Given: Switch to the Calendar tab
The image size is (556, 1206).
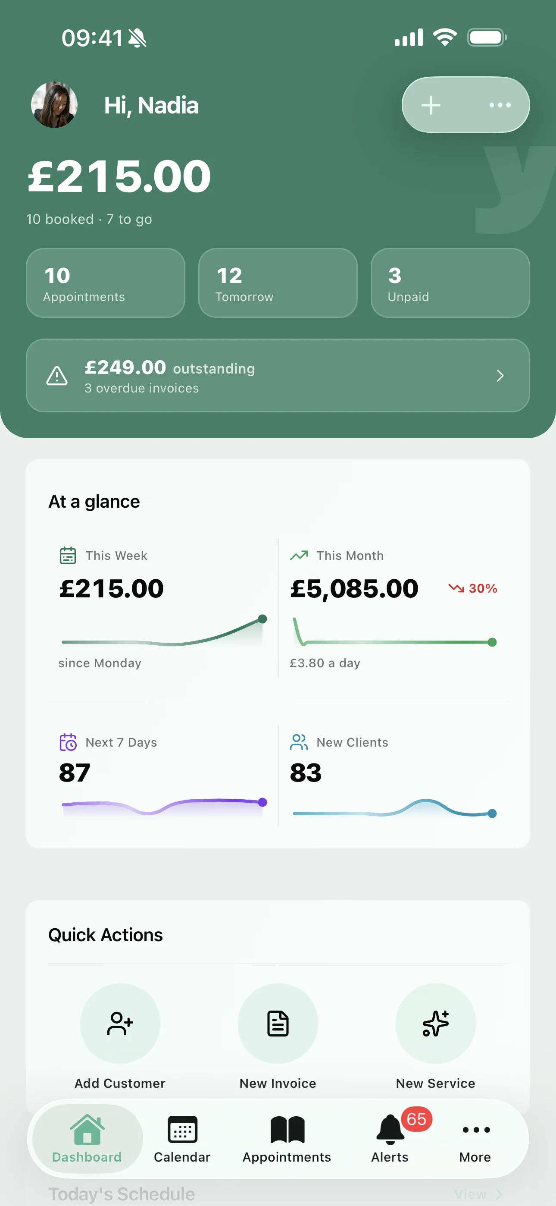Looking at the screenshot, I should click(x=182, y=1138).
